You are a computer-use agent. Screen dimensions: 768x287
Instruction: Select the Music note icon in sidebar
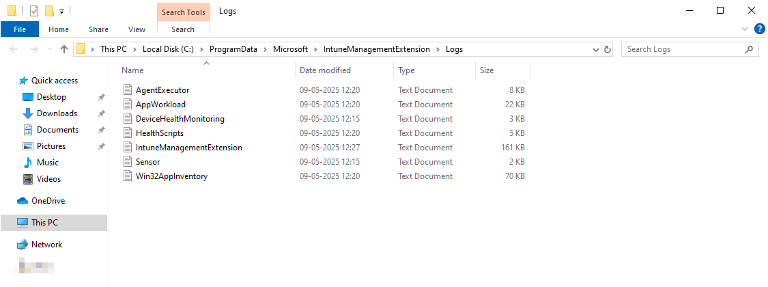[28, 163]
